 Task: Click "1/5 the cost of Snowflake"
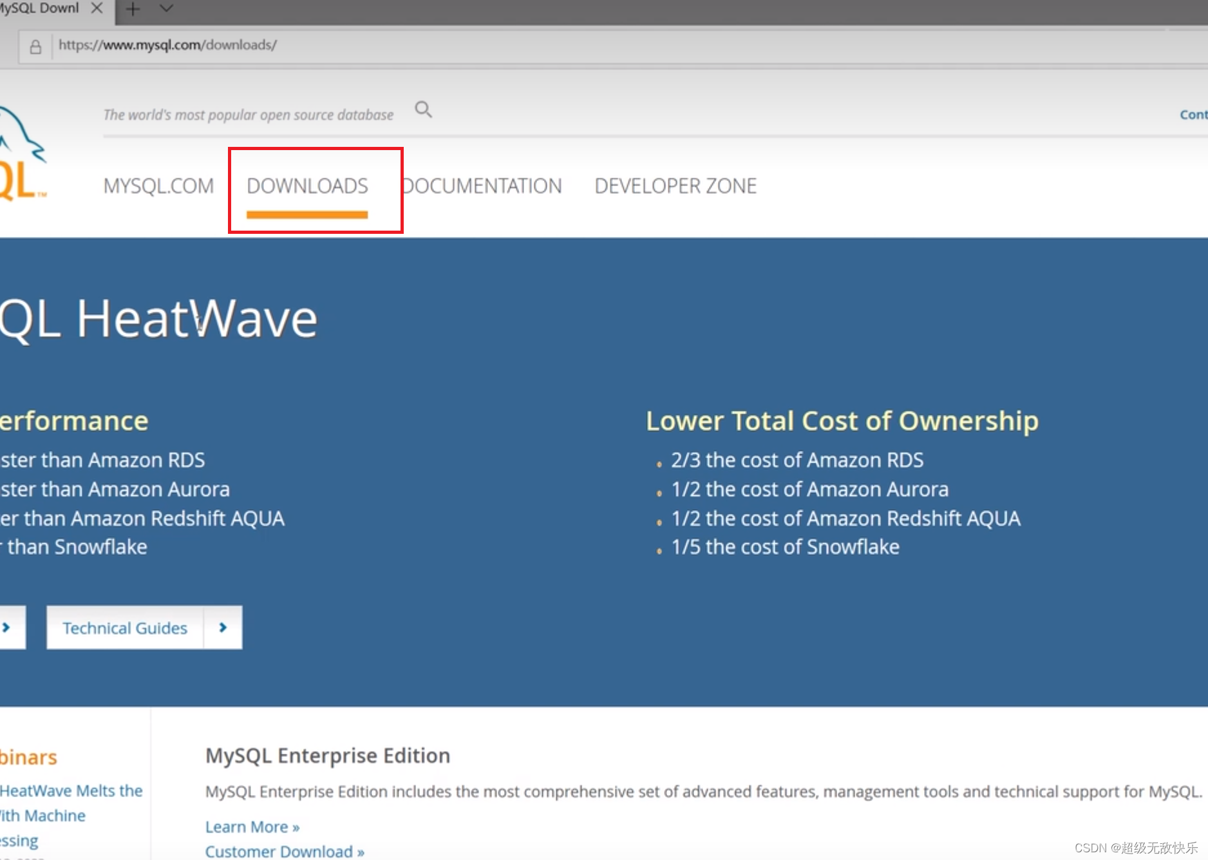click(786, 547)
